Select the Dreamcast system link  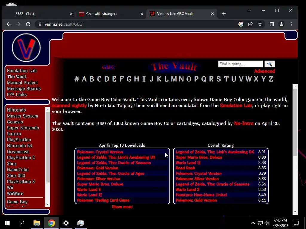tap(18, 152)
